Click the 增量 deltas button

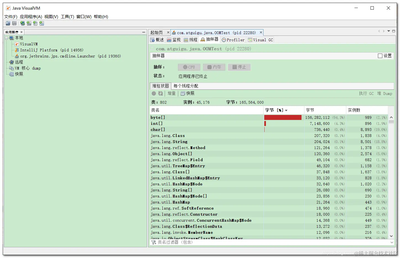pyautogui.click(x=172, y=94)
